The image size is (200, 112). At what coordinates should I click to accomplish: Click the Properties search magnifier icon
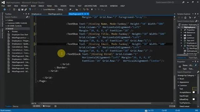pyautogui.click(x=198, y=72)
